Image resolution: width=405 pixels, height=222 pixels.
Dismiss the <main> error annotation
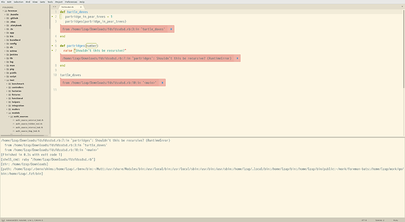(x=162, y=83)
